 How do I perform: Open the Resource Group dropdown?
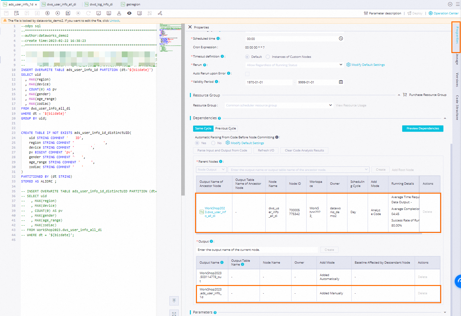tap(279, 105)
